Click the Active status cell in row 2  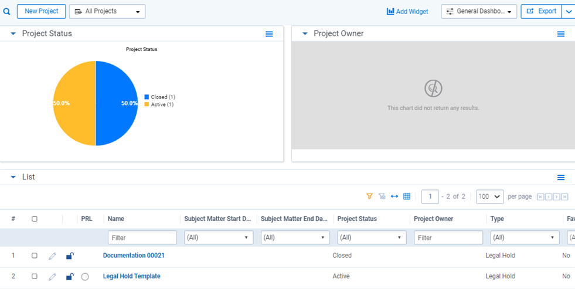point(341,277)
